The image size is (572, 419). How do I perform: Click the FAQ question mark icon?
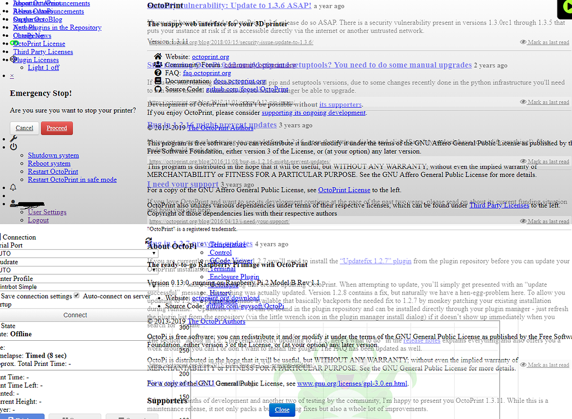click(158, 73)
